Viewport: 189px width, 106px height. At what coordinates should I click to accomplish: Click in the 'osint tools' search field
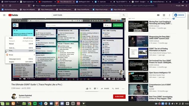(x=86, y=15)
